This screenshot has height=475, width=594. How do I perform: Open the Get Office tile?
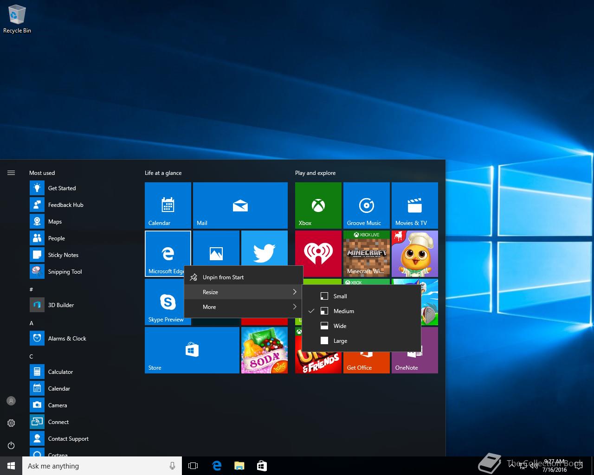367,363
